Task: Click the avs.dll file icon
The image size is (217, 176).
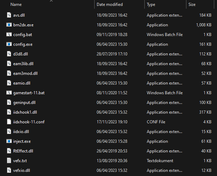Action: tap(9, 15)
